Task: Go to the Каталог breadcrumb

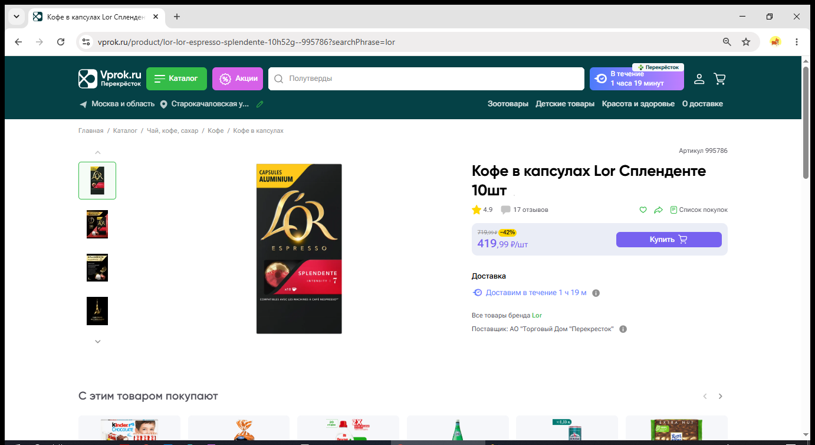Action: point(125,130)
